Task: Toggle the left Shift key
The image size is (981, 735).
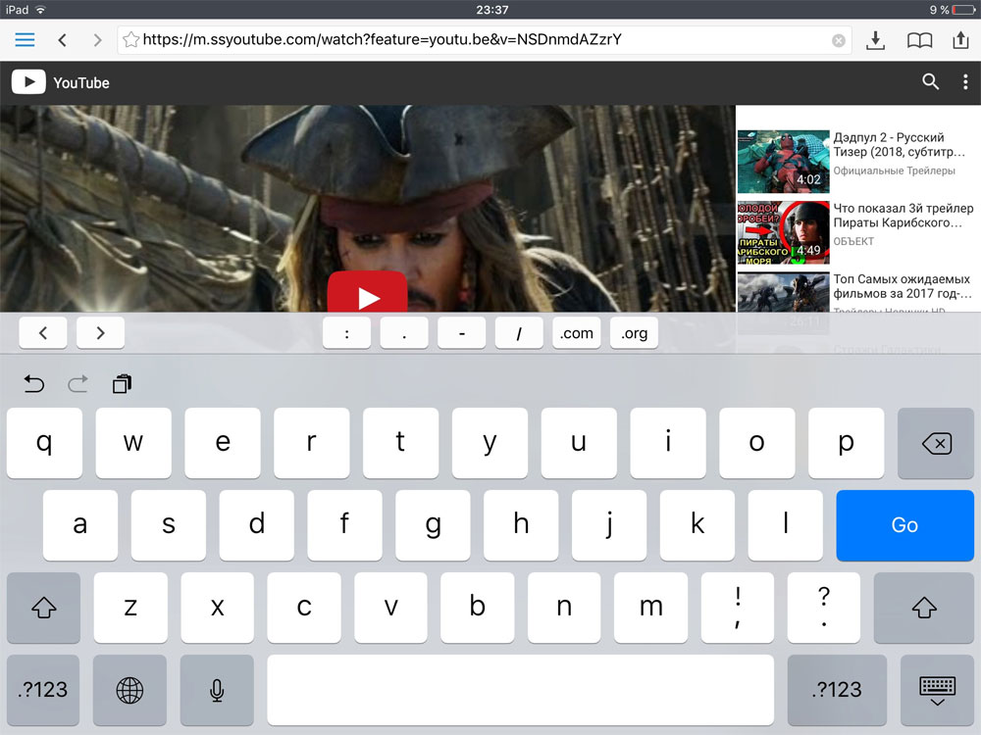Action: (x=44, y=608)
